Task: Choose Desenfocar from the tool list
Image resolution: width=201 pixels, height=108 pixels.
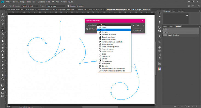Action: (114, 56)
